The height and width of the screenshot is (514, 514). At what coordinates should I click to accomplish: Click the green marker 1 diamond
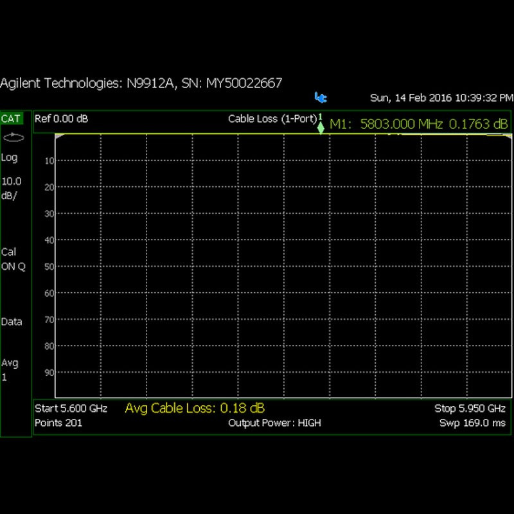pyautogui.click(x=321, y=127)
